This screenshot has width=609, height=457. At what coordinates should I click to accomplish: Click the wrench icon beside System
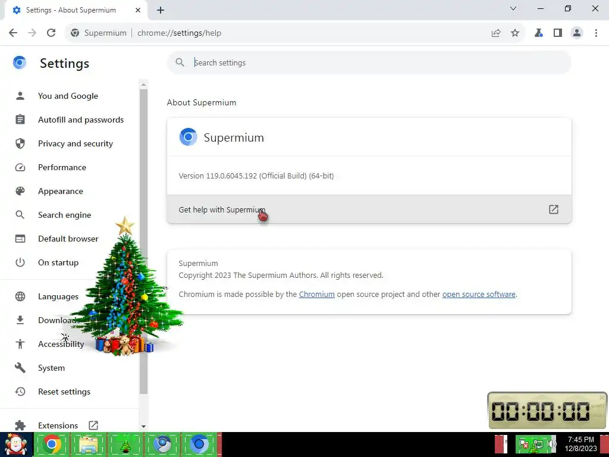coord(20,368)
